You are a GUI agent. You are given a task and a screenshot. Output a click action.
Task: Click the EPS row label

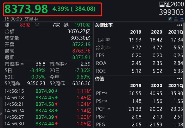[100, 55]
